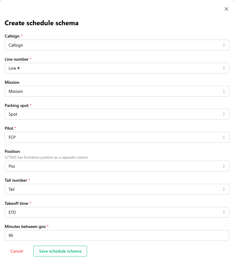234x261 pixels.
Task: Click the Position select chevron icon
Action: [x=223, y=166]
